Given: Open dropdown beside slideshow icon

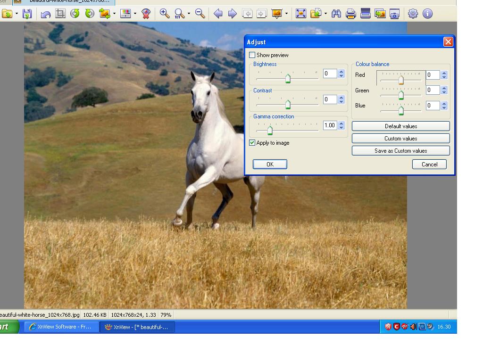Looking at the screenshot, I should tap(286, 14).
